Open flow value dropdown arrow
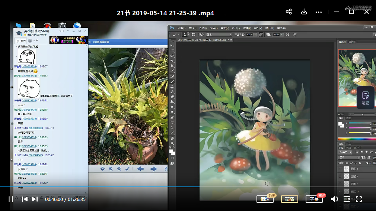Screen dimensions: 376x211 pos(282,35)
